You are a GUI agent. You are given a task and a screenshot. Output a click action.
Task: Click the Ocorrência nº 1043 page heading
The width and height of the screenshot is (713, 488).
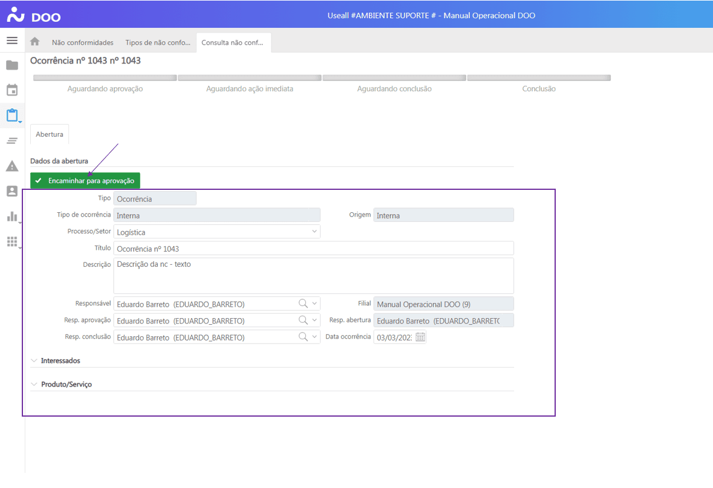[x=85, y=60]
